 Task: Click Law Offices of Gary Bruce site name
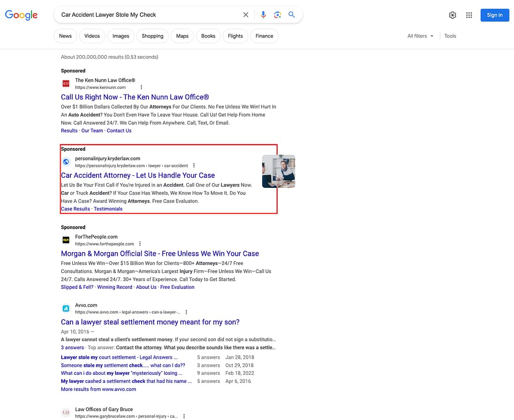(104, 409)
